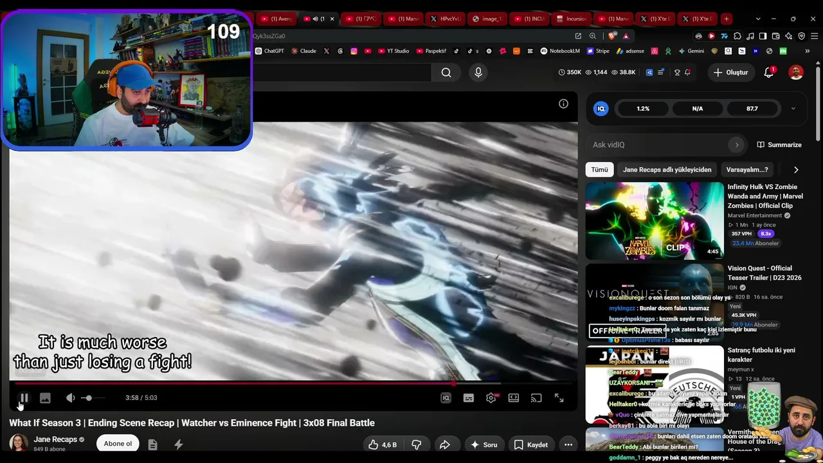Ask a question with the Soru button
Viewport: 823px width, 463px height.
pos(484,444)
